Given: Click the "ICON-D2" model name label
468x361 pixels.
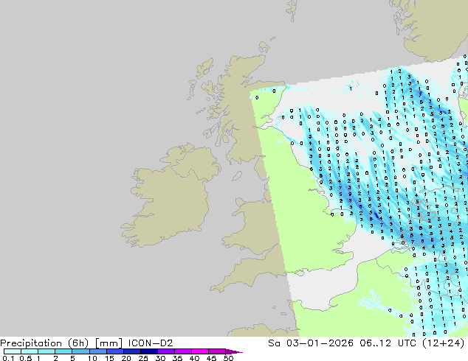Looking at the screenshot, I should (151, 343).
